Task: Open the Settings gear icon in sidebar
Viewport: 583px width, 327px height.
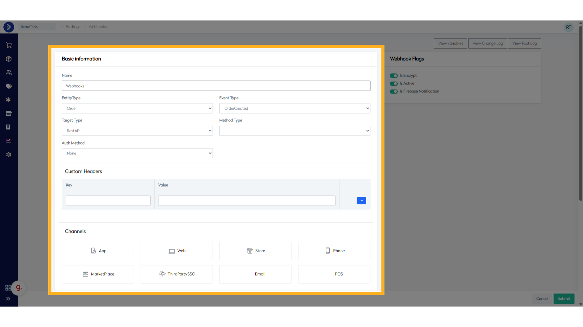Action: 9,154
